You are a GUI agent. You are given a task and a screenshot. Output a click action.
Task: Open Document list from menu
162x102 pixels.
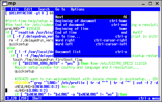(92, 52)
